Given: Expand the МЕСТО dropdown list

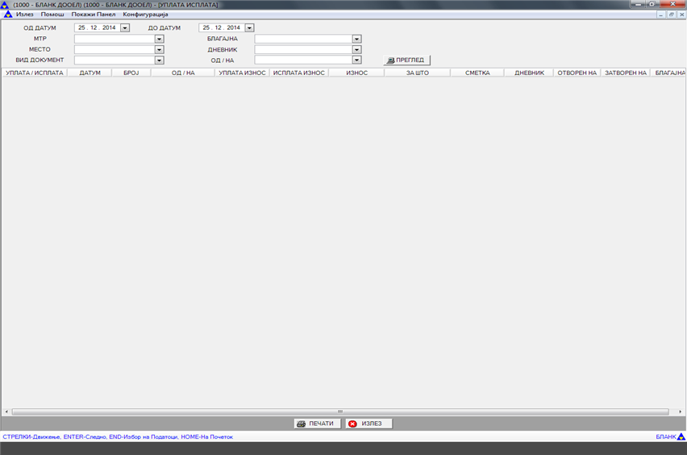Looking at the screenshot, I should click(159, 49).
